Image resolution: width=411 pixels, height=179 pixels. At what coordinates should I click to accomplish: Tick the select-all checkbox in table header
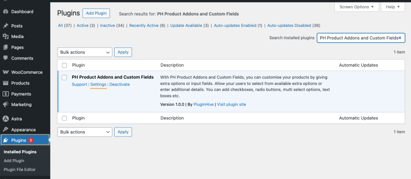click(x=64, y=66)
